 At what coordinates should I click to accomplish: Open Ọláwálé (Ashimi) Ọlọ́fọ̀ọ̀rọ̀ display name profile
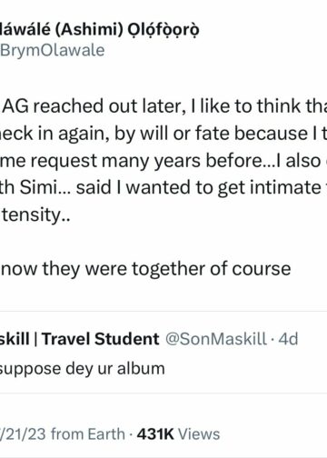[100, 30]
